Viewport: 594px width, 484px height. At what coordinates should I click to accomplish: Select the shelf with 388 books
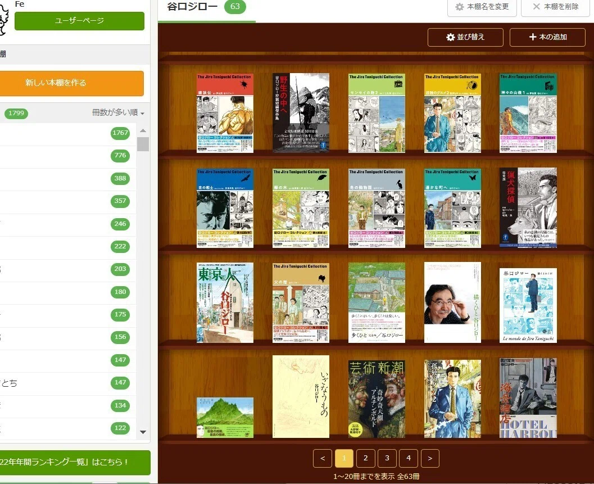coord(68,179)
